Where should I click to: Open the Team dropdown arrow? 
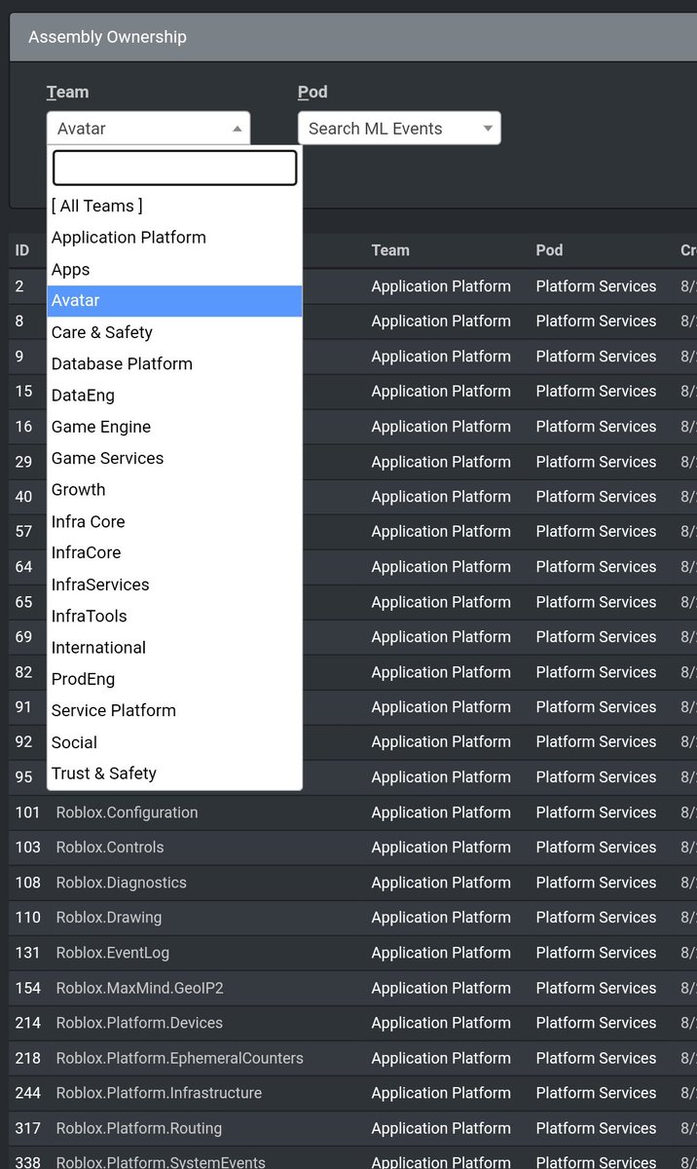pyautogui.click(x=237, y=129)
